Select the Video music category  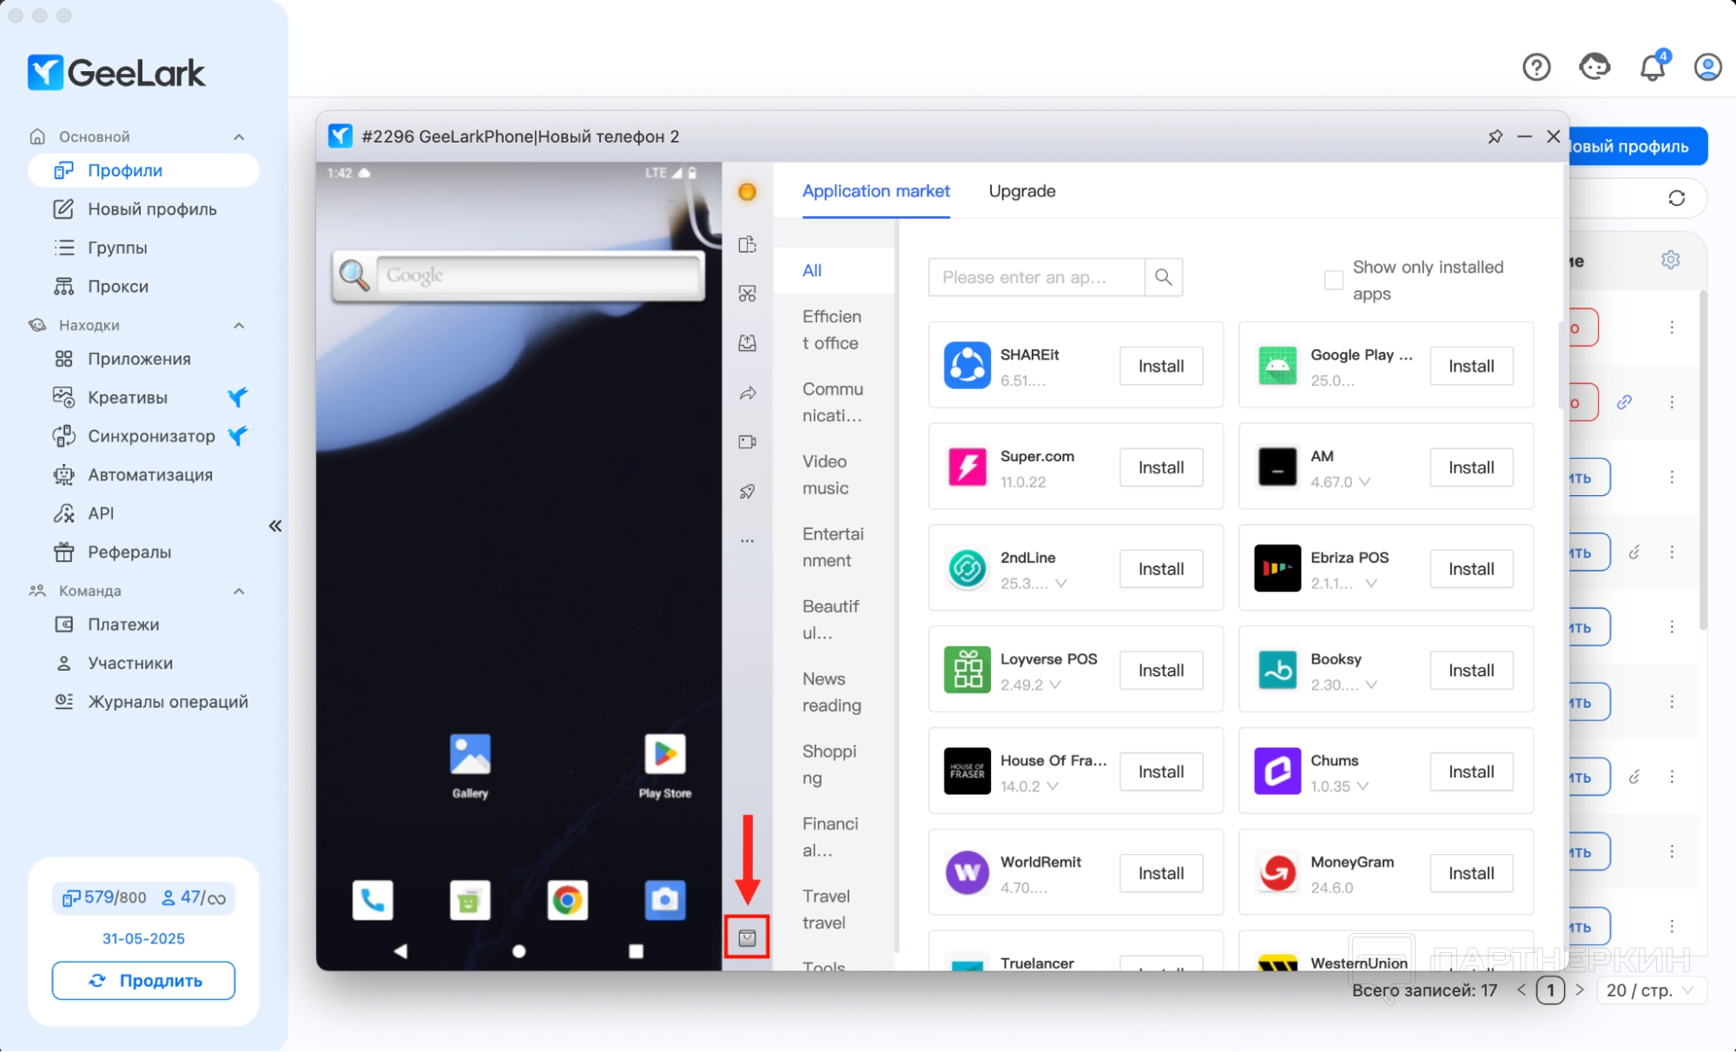click(x=826, y=474)
